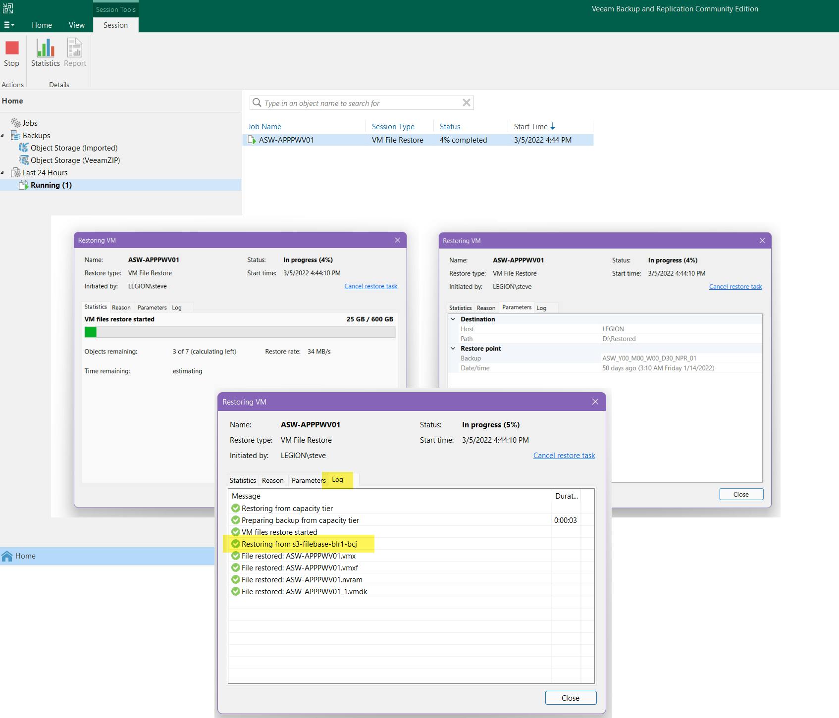This screenshot has height=718, width=839.
Task: Collapse the Destination parameters section
Action: pos(453,319)
